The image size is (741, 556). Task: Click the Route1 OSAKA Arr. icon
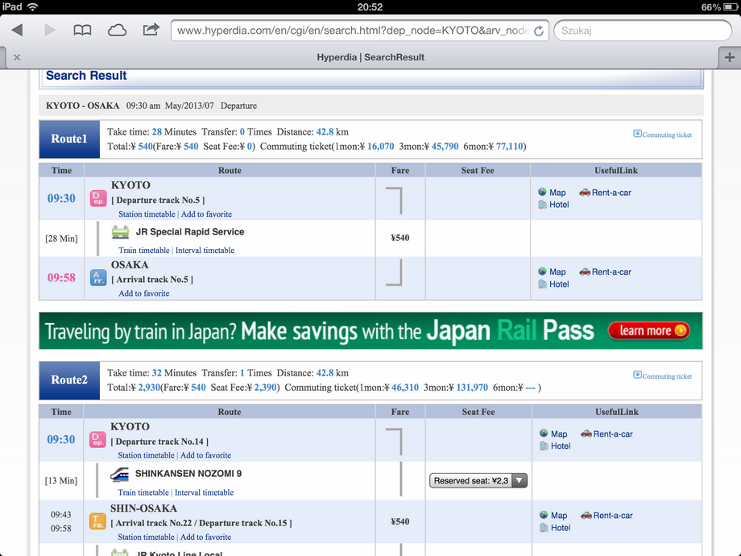tap(97, 277)
